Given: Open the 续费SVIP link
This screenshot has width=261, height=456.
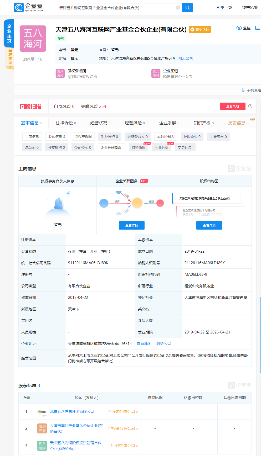Looking at the screenshot, I should [250, 8].
